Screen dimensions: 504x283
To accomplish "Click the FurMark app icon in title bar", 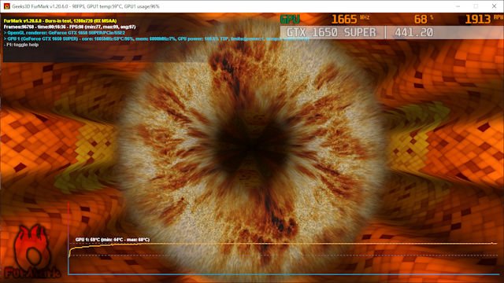I will (x=6, y=6).
